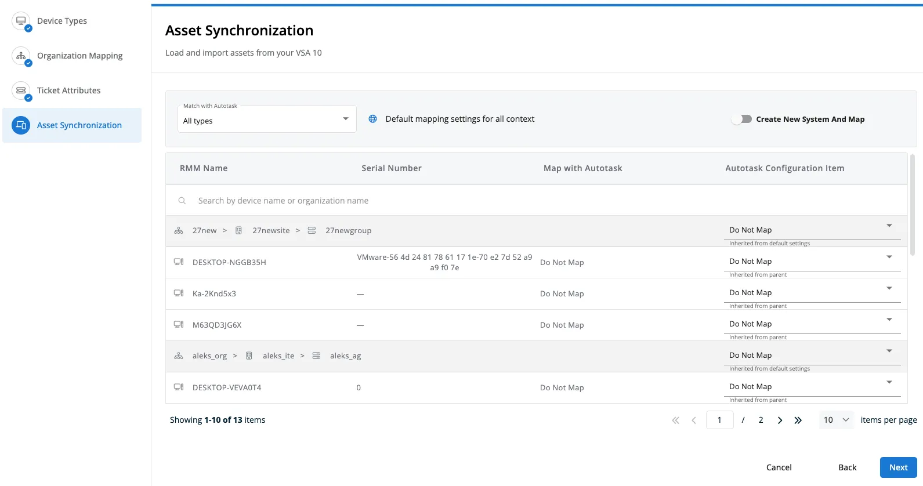Go to next page with right chevron
This screenshot has width=923, height=486.
pos(780,420)
